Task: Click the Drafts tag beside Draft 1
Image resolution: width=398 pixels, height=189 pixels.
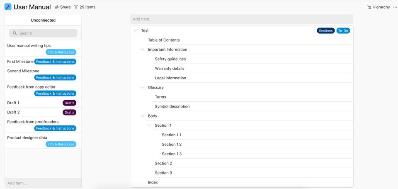Action: (x=69, y=103)
